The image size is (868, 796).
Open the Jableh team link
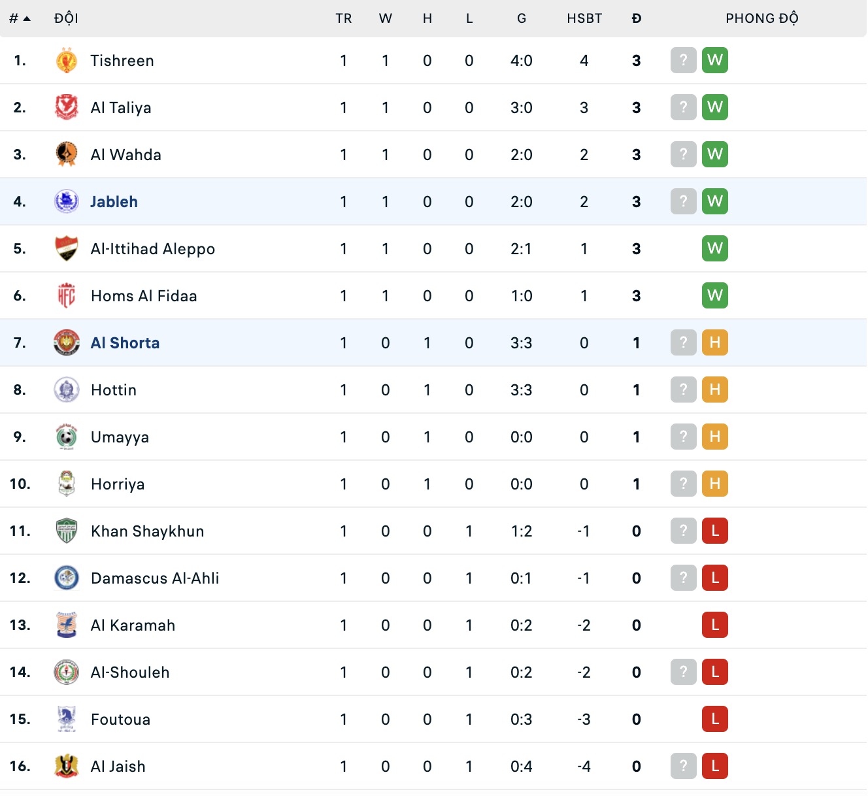(x=114, y=202)
